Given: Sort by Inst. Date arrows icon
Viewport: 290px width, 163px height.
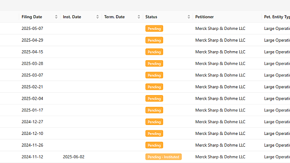Looking at the screenshot, I should [x=97, y=17].
